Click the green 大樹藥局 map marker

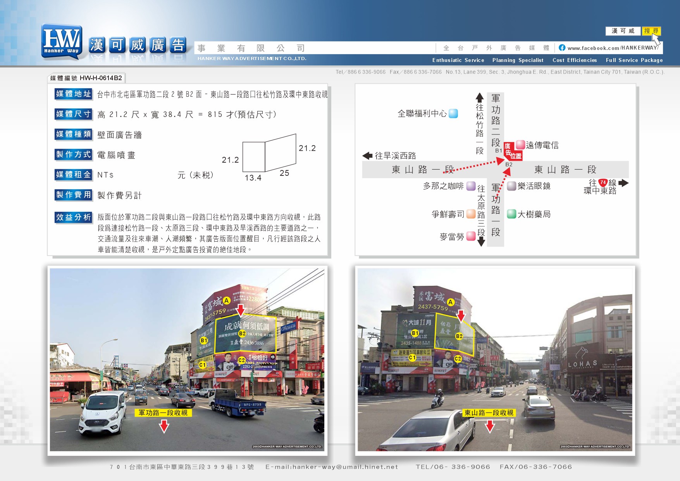point(512,214)
